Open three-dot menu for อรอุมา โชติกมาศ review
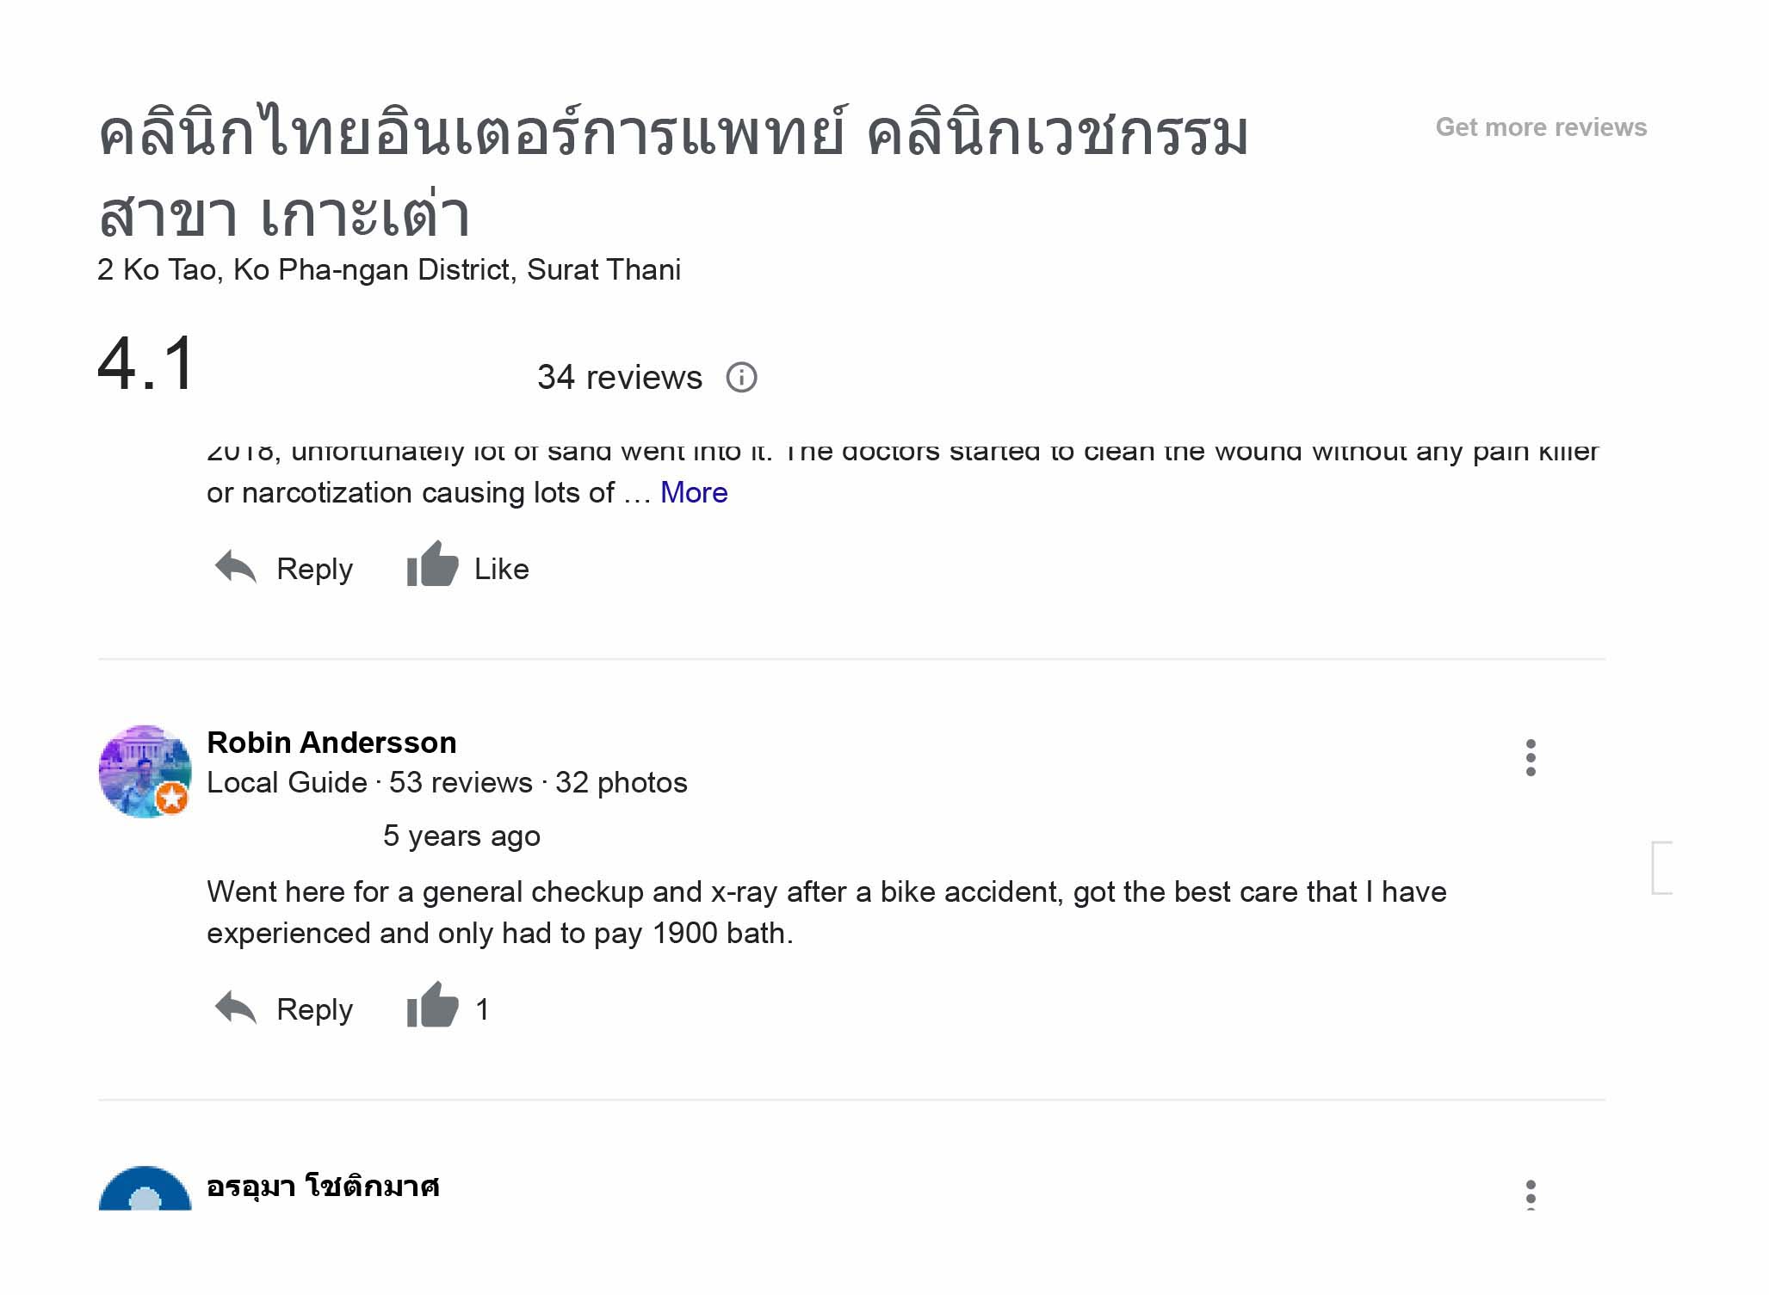The image size is (1769, 1295). pyautogui.click(x=1530, y=1193)
